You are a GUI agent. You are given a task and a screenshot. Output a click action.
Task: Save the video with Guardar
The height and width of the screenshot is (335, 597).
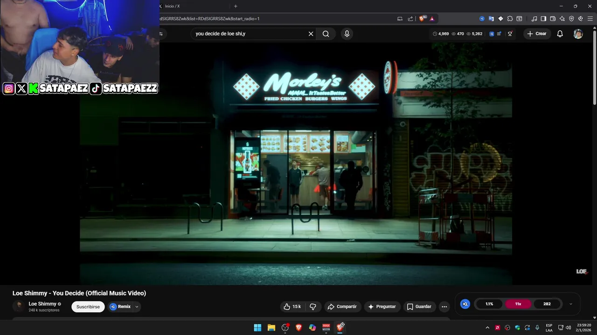(419, 307)
